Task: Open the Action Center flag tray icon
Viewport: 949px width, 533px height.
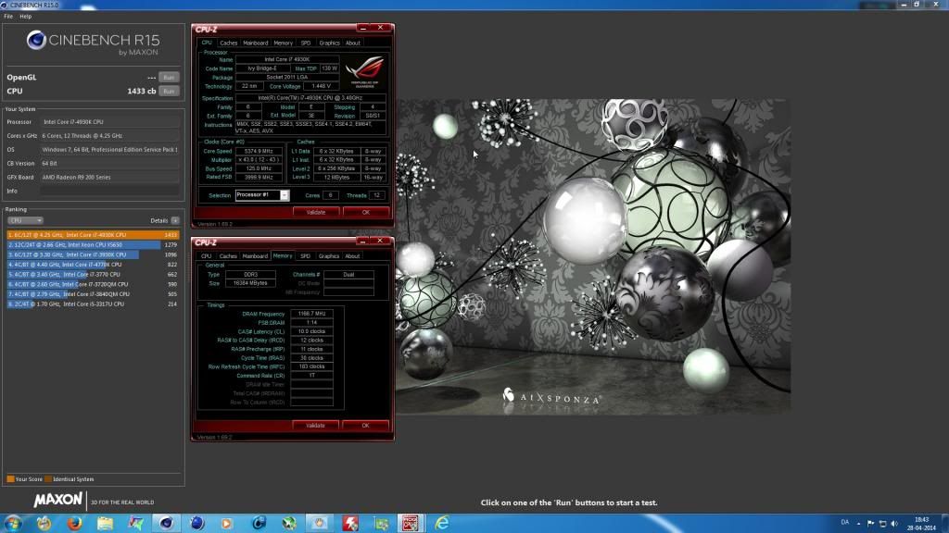Action: (x=870, y=524)
